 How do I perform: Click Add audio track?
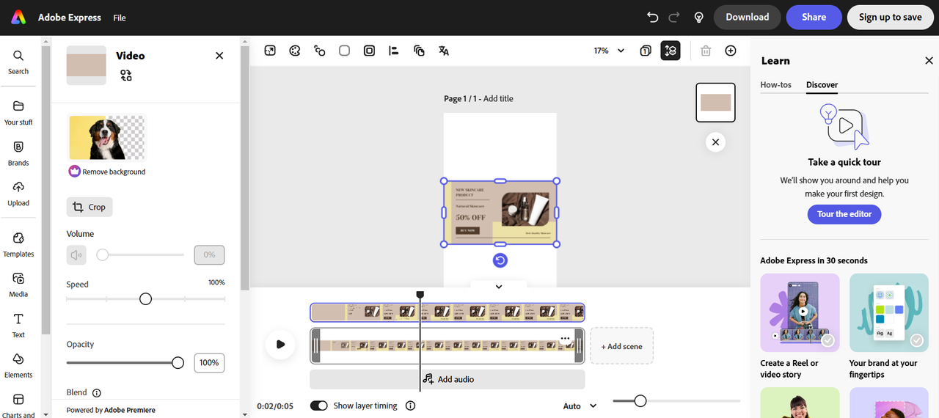[x=447, y=379]
